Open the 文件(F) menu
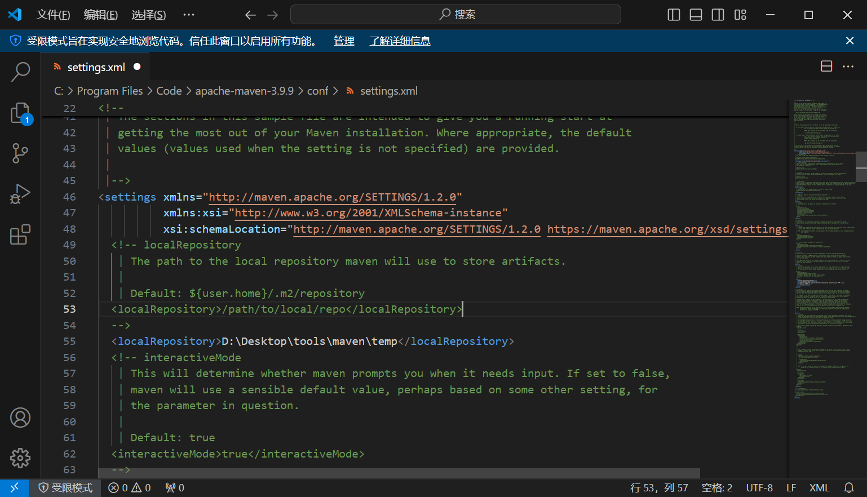Viewport: 867px width, 497px height. [x=53, y=15]
